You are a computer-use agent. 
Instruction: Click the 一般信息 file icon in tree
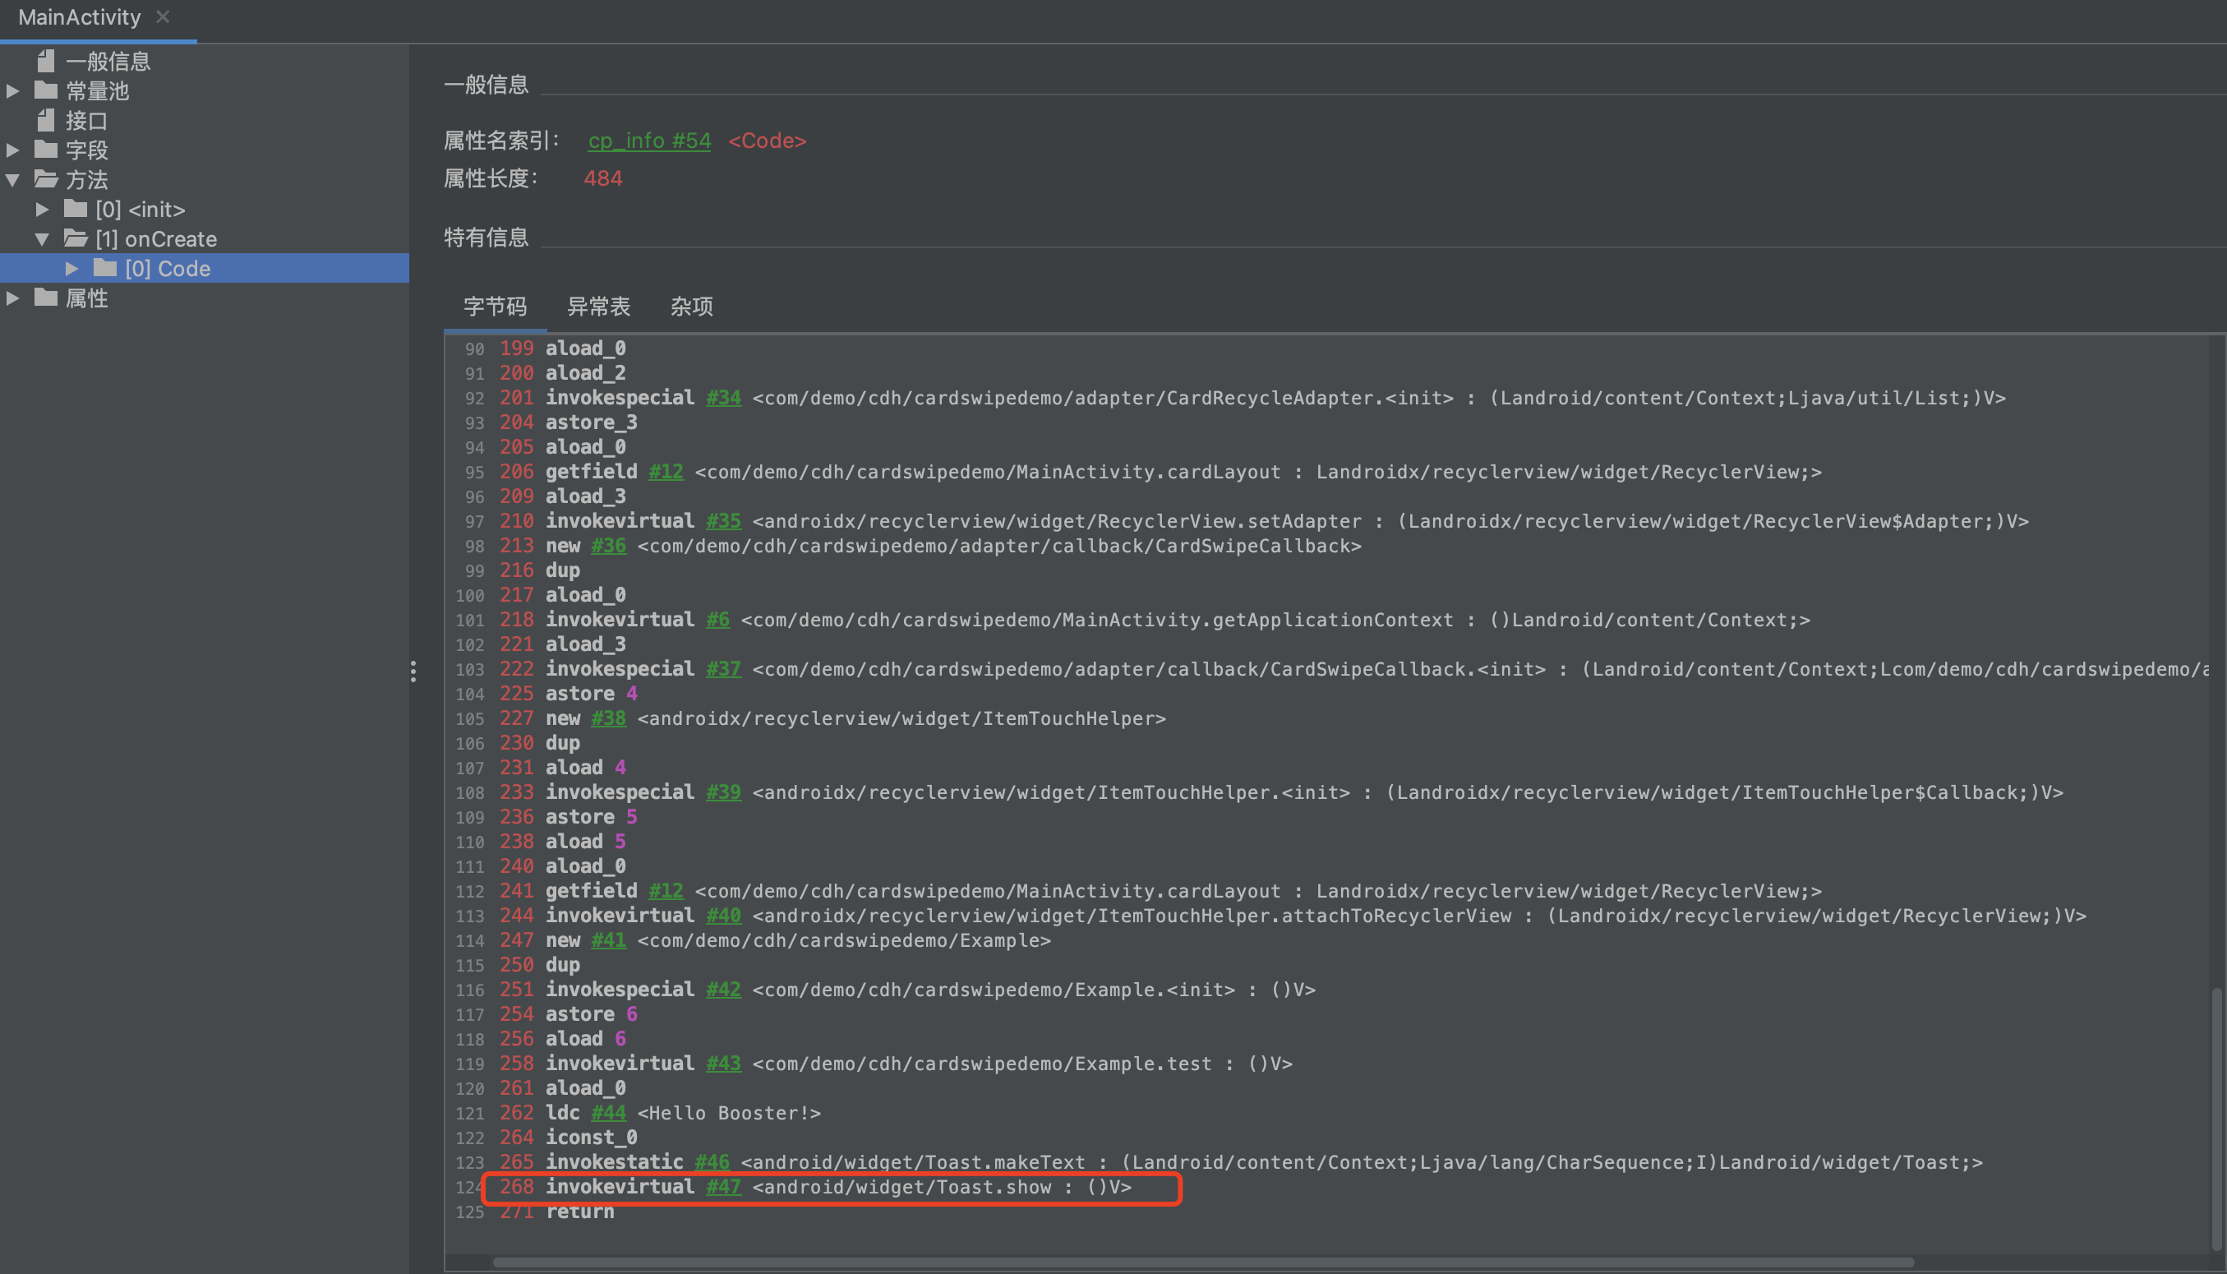click(45, 62)
